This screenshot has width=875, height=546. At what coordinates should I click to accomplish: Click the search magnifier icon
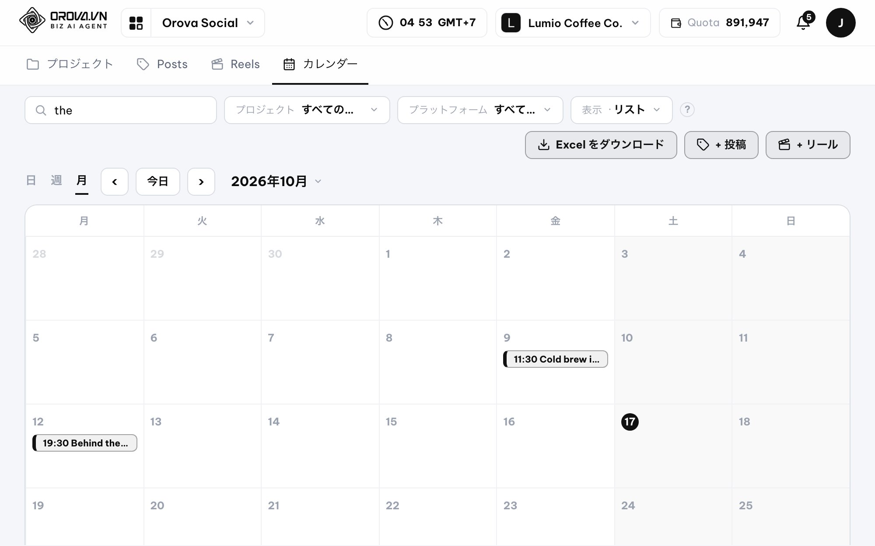[41, 111]
